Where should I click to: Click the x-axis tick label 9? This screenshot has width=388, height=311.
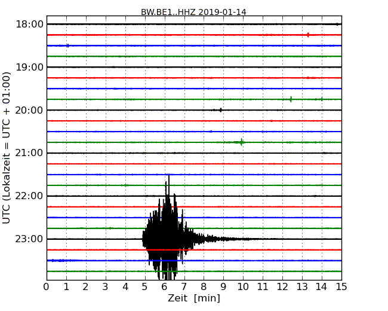click(223, 286)
